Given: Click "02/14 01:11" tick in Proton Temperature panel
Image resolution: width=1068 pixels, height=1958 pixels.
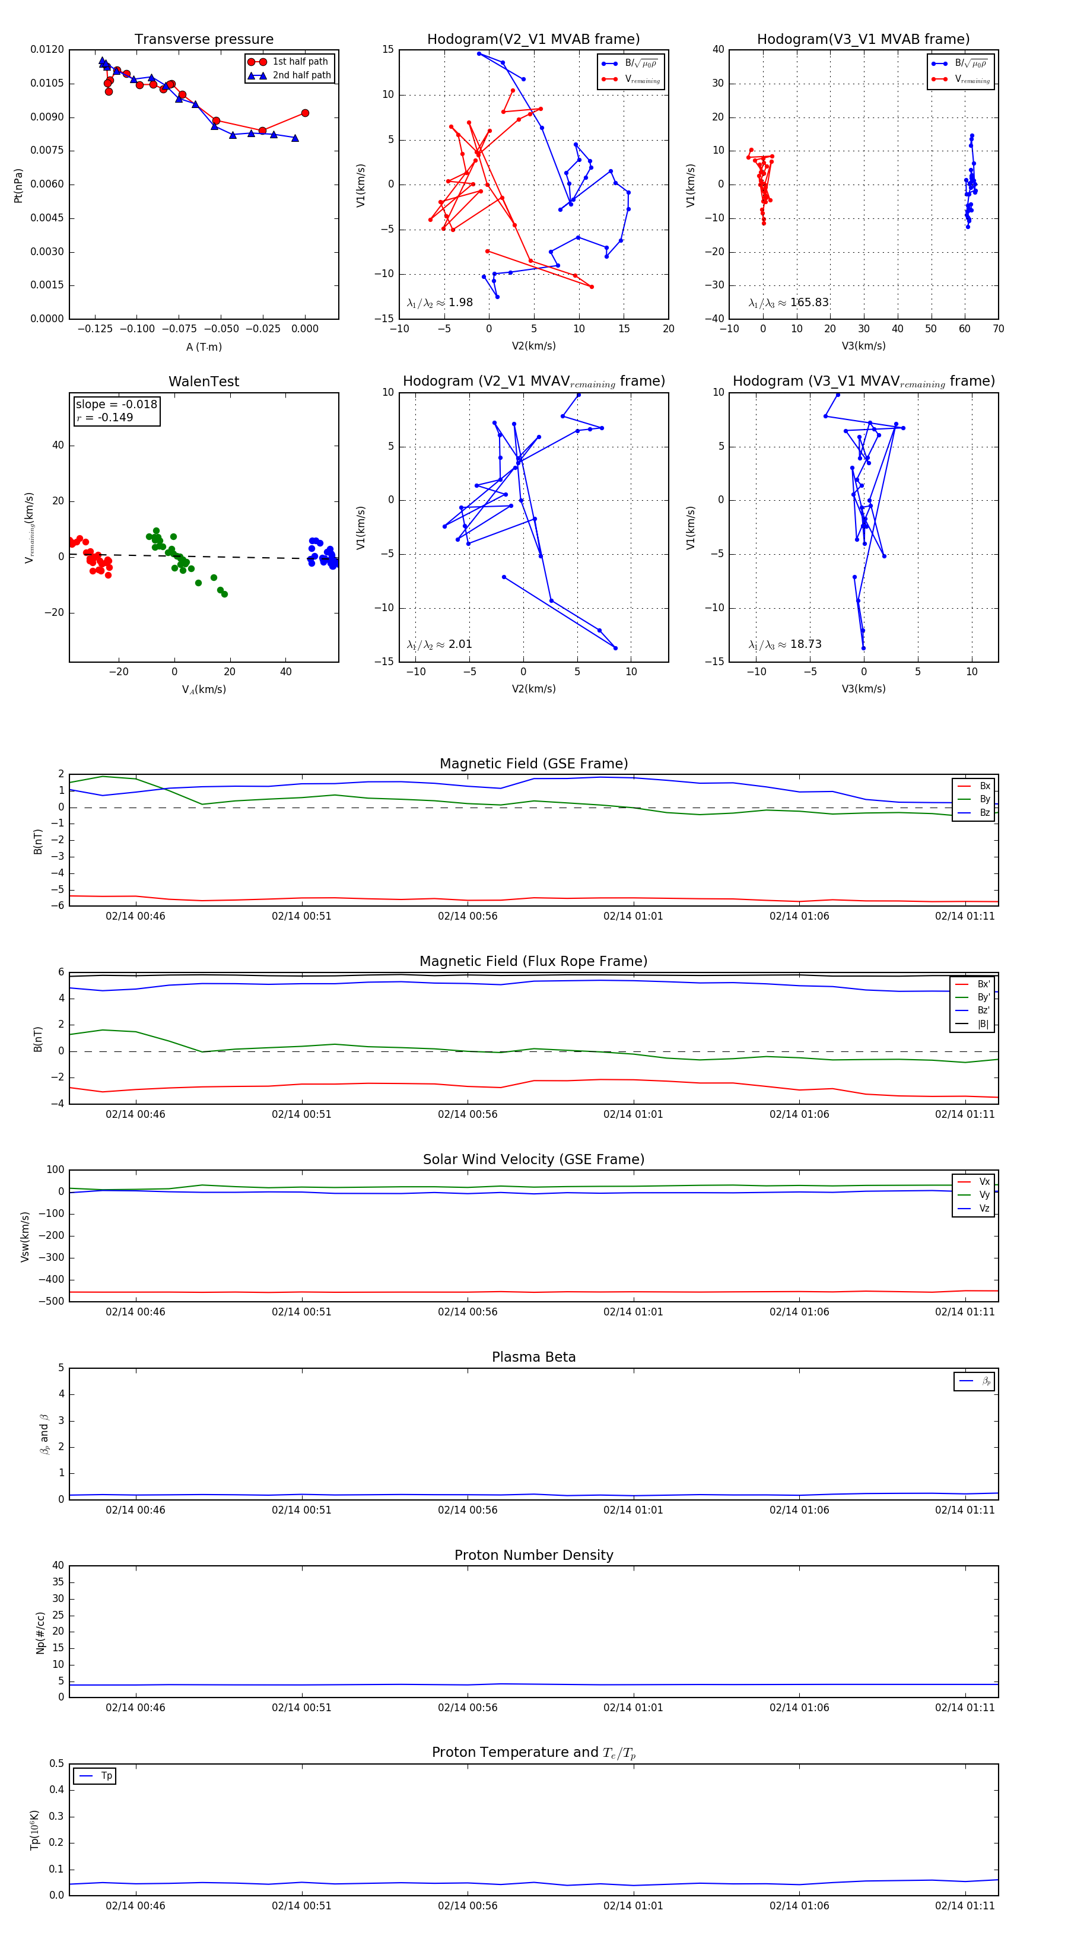Looking at the screenshot, I should 965,1906.
